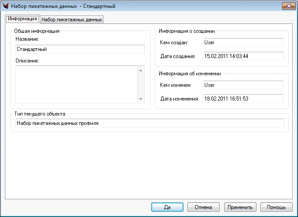The width and height of the screenshot is (298, 217).
Task: Click the Описание scrollbar track
Action: click(141, 85)
